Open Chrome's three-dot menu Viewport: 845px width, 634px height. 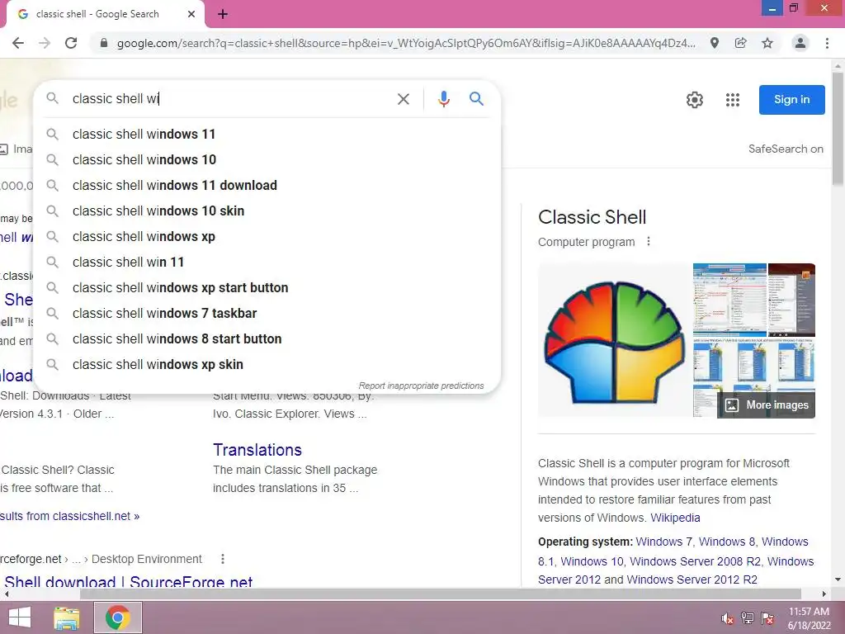coord(827,43)
